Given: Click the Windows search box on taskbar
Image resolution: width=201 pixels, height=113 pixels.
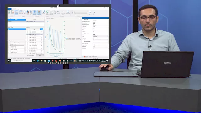Looking at the screenshot, I should (22, 61).
